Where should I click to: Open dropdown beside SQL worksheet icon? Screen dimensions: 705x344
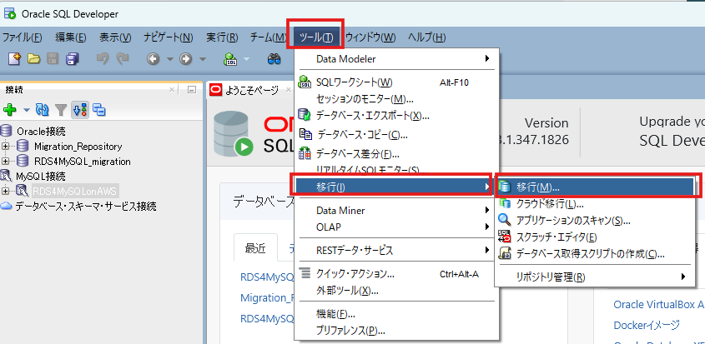pos(247,59)
